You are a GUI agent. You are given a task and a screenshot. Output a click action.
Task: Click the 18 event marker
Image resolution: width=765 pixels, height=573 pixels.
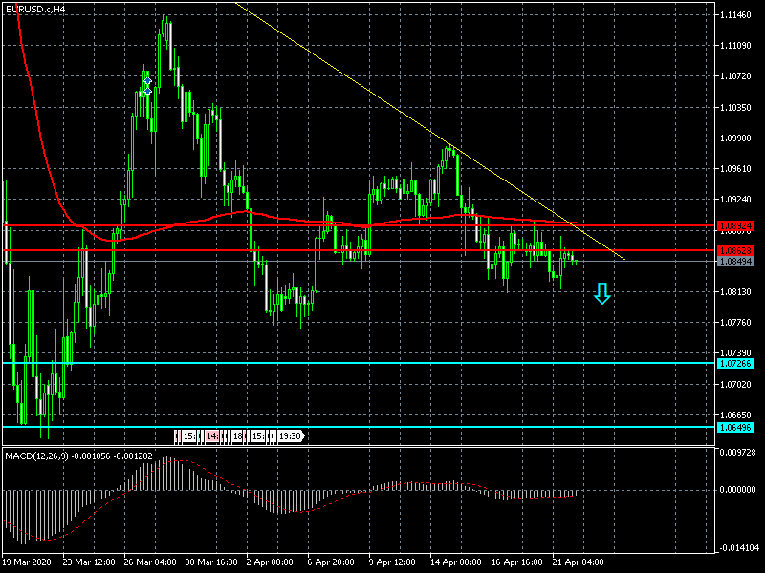point(235,436)
